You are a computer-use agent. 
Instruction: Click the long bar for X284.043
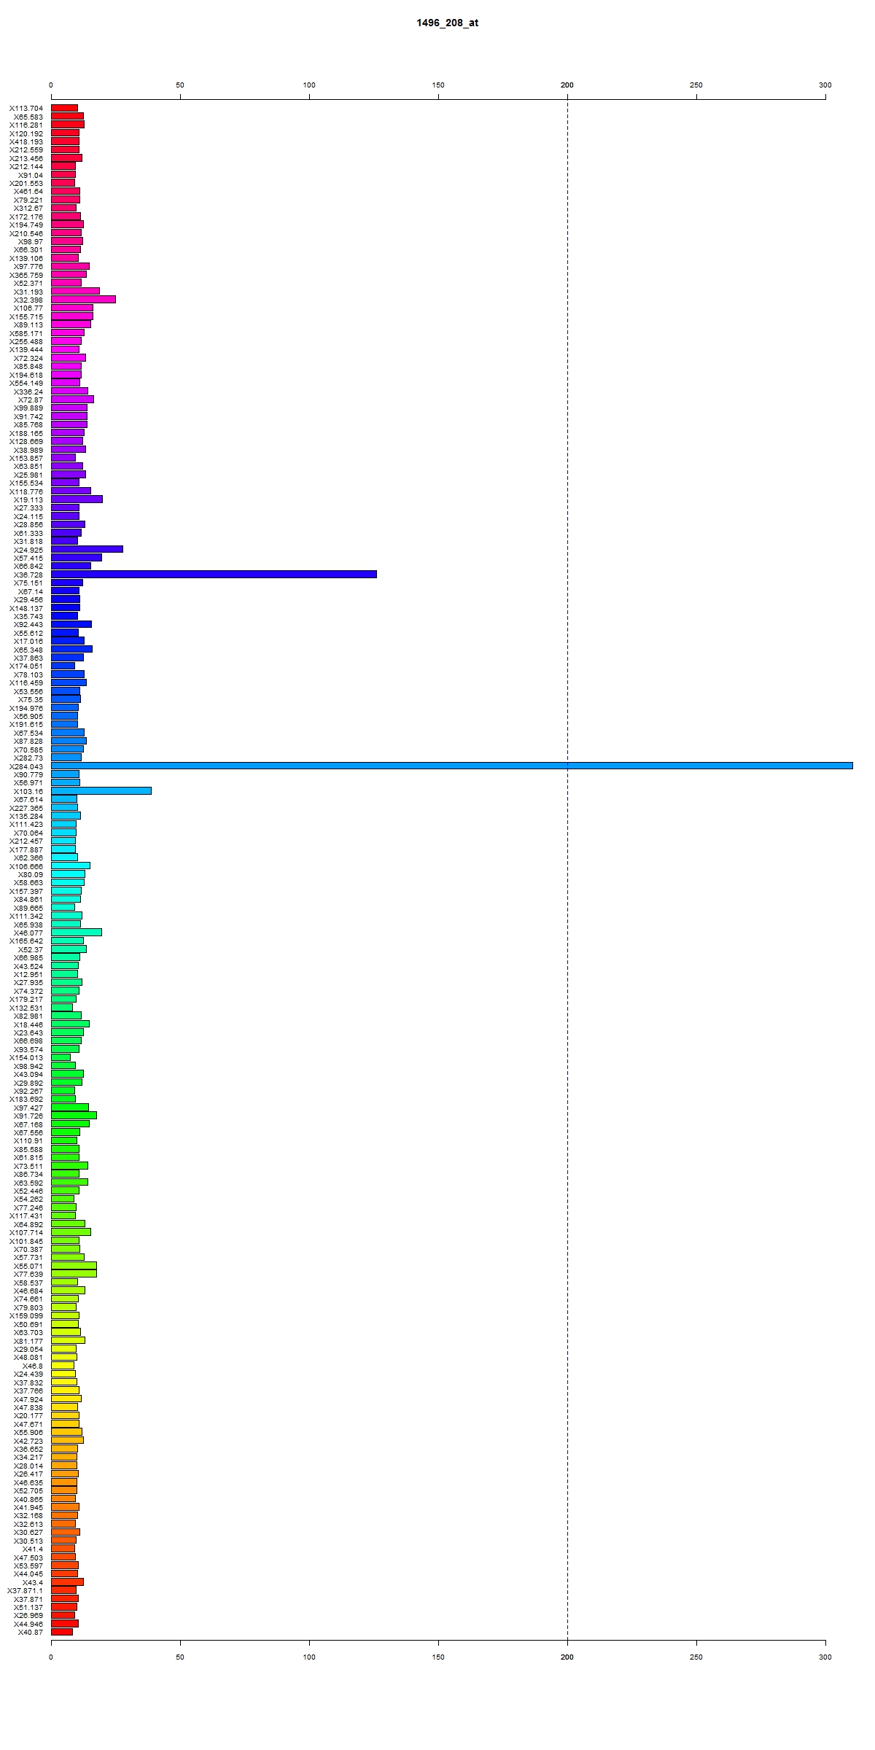click(x=452, y=766)
